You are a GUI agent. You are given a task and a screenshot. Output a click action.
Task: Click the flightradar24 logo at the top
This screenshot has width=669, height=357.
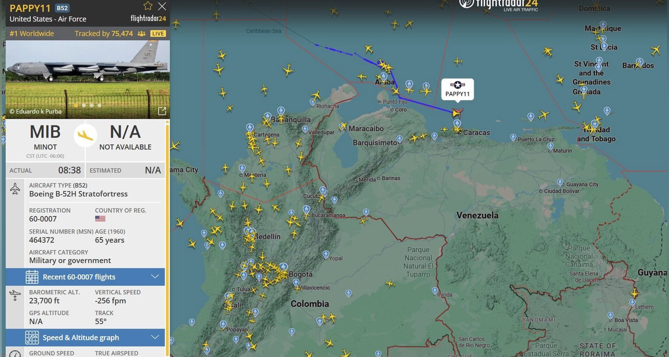tap(498, 4)
